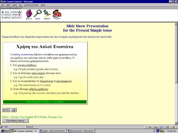Select BE: Course Content taskbar button

pos(25,131)
